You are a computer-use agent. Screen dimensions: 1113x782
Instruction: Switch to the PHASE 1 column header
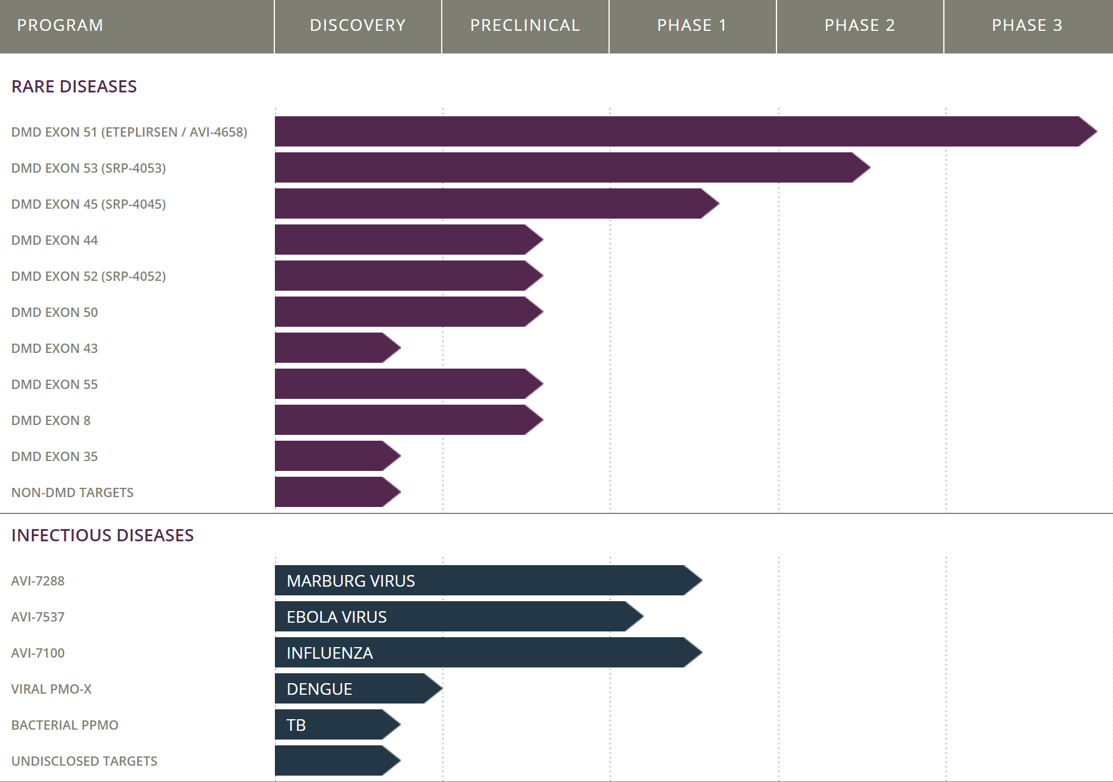692,26
